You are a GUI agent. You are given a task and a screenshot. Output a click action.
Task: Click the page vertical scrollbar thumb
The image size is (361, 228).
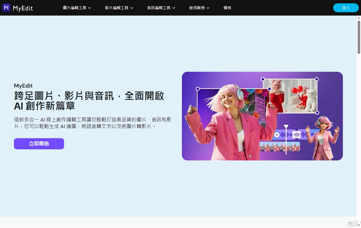pyautogui.click(x=359, y=37)
